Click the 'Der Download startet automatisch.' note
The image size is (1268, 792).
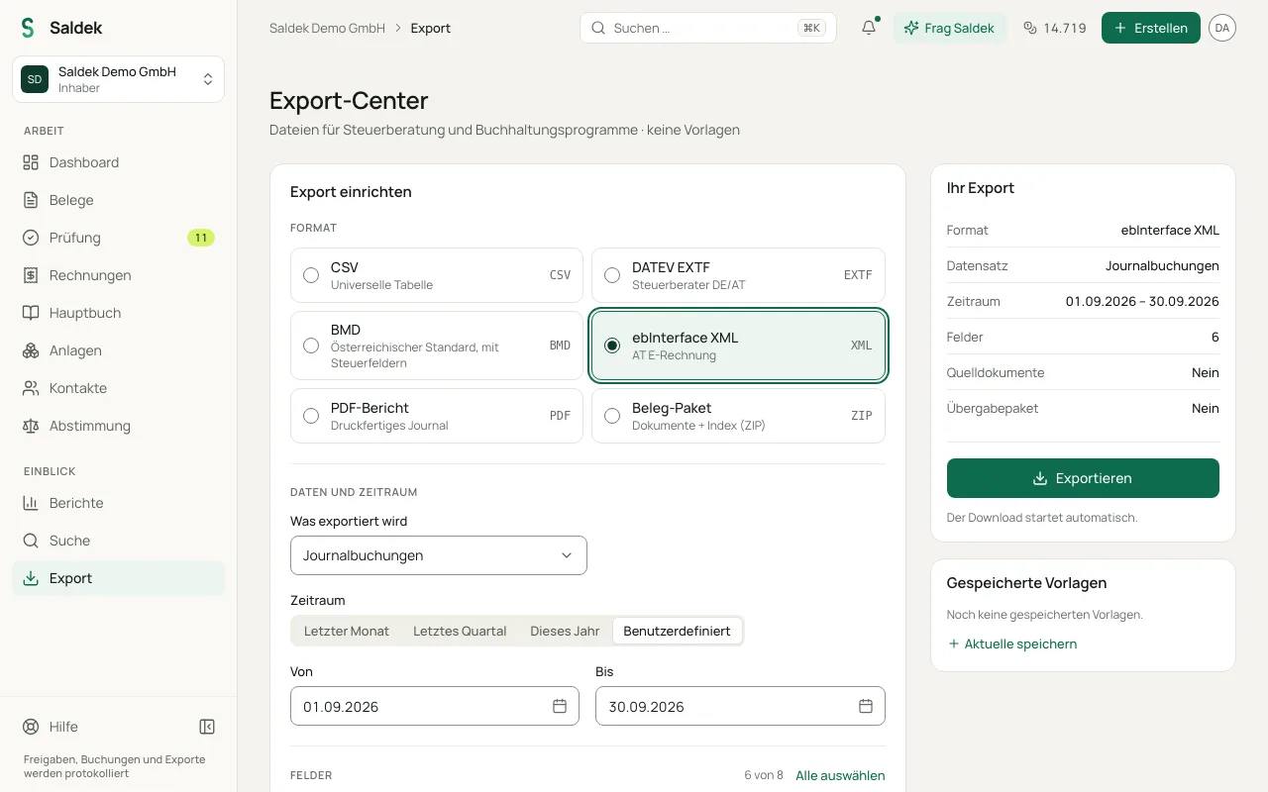[1042, 517]
